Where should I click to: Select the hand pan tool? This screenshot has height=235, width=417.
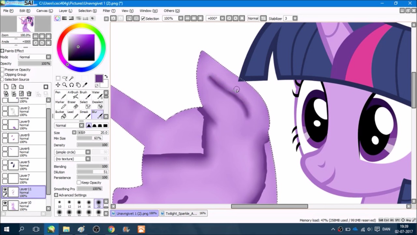coord(78,85)
